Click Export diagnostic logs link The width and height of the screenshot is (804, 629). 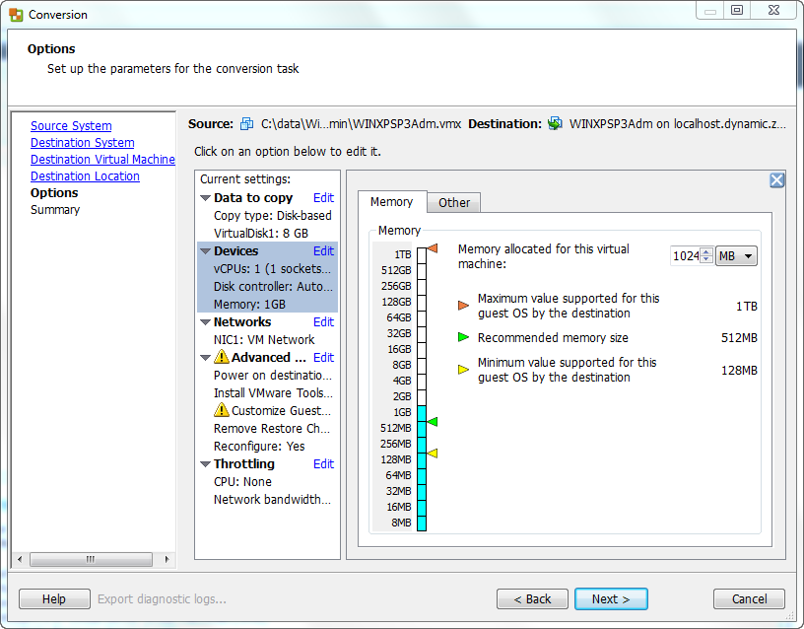tap(162, 598)
